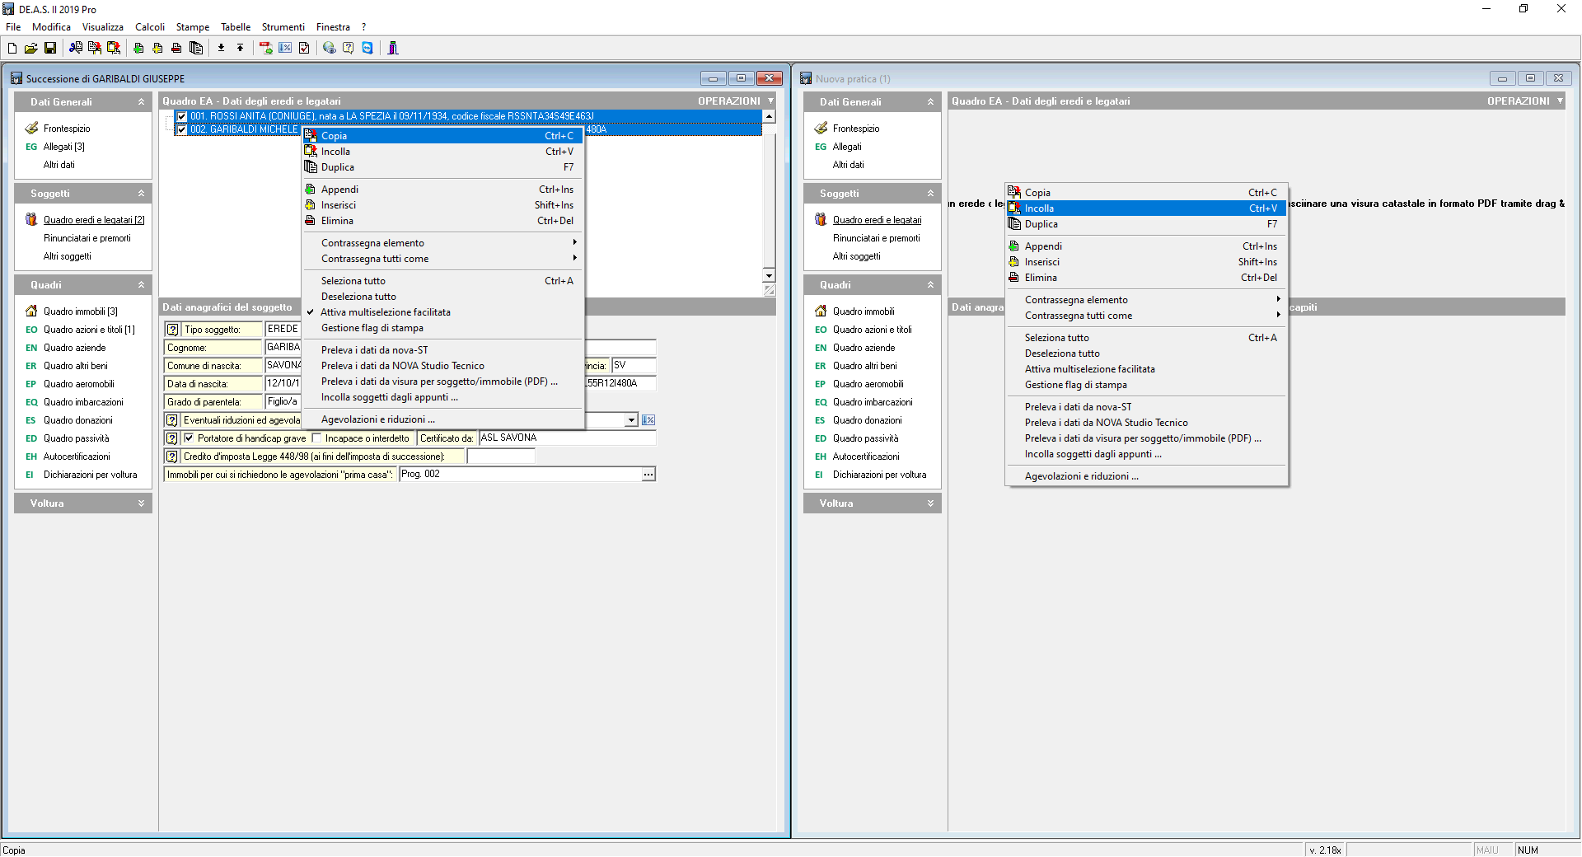This screenshot has width=1582, height=857.
Task: Click the percent icon beside reductions dropdown
Action: pos(648,420)
